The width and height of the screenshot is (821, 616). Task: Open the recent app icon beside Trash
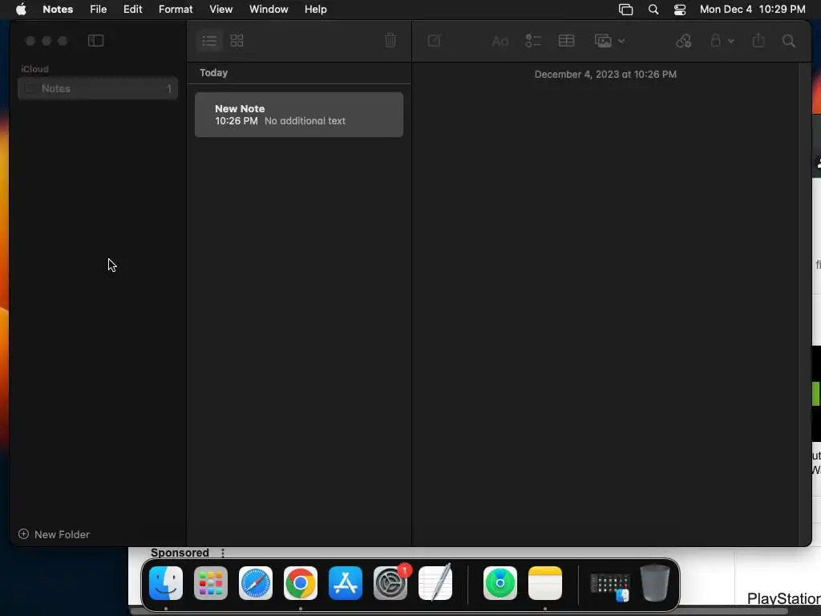click(x=610, y=586)
